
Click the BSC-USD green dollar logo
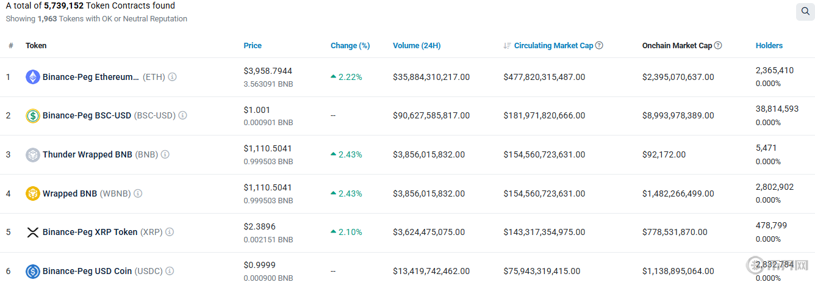(32, 115)
